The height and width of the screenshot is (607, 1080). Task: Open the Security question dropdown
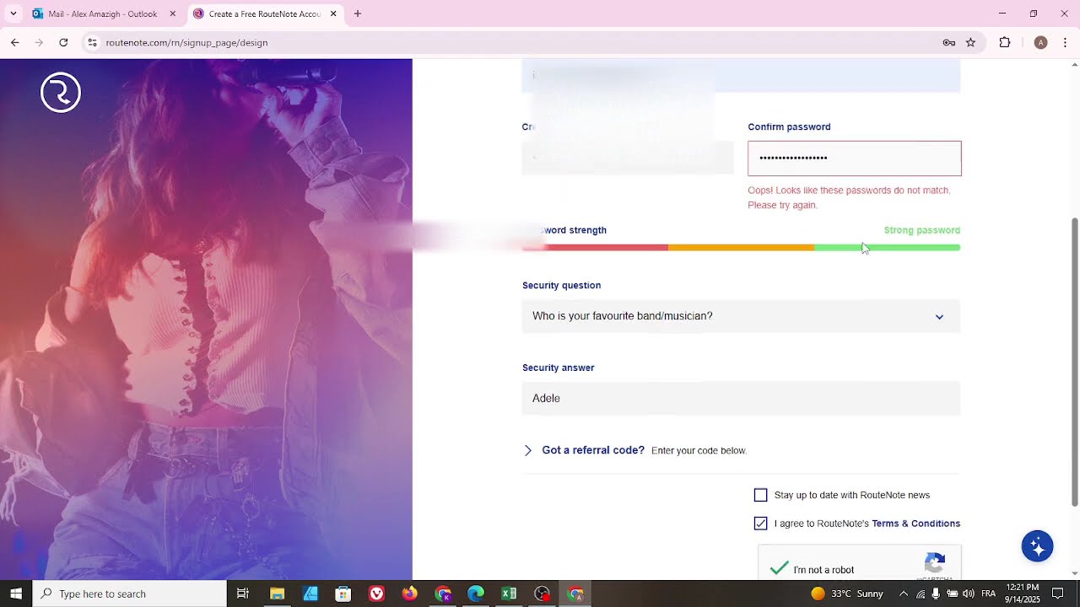pos(741,316)
